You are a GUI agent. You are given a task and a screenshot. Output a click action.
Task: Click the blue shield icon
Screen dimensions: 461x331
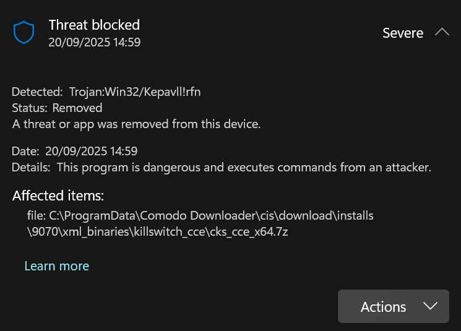pos(24,33)
